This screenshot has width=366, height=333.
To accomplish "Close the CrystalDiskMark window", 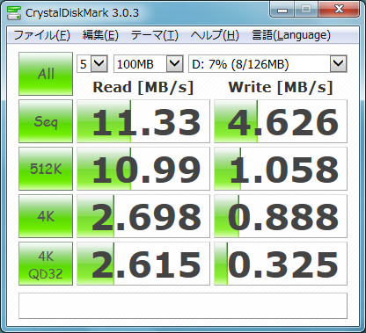I will (339, 10).
